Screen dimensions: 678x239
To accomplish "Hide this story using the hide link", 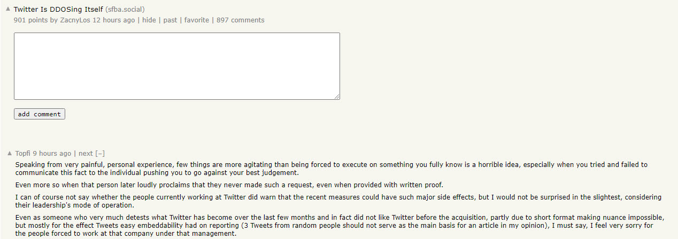I will pos(149,20).
